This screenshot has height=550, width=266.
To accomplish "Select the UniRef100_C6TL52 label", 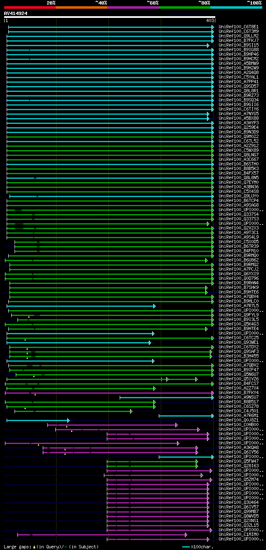I will [239, 141].
